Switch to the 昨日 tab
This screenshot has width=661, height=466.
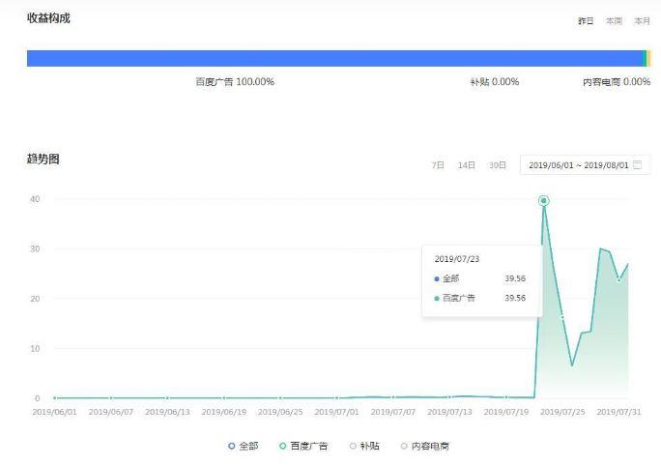click(586, 21)
